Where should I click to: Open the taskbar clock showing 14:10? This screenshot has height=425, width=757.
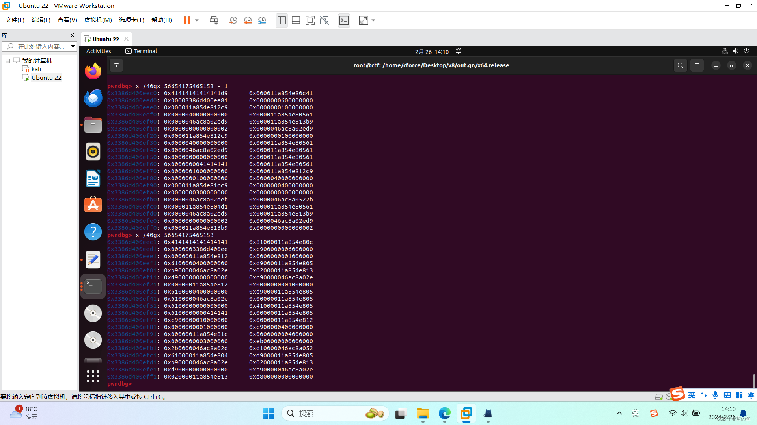point(722,413)
